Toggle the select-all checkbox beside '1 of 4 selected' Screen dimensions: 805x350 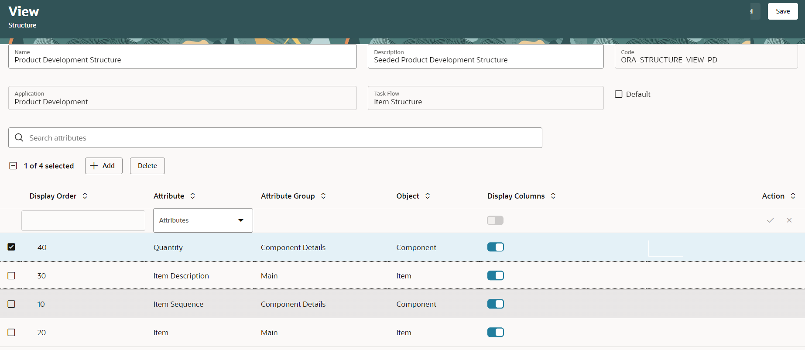13,166
